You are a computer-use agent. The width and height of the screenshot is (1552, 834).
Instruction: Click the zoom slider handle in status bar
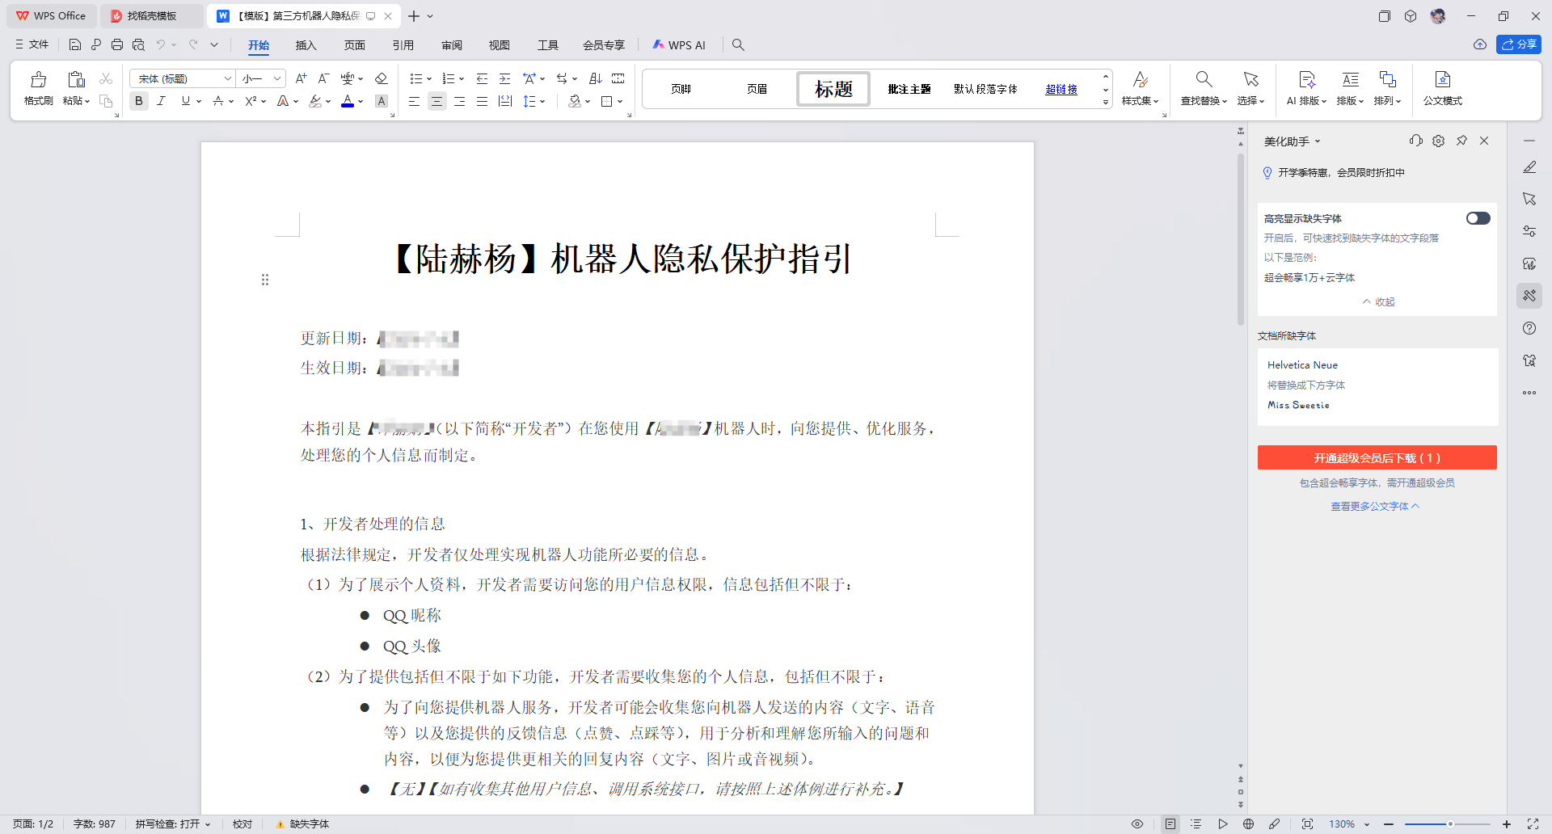(x=1450, y=824)
